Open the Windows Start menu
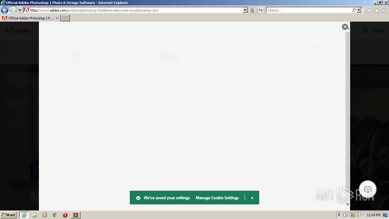Screen dimensions: 389x219 coord(9,215)
